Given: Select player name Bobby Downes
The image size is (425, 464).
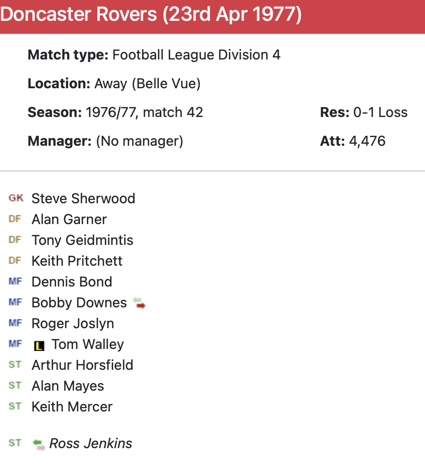Looking at the screenshot, I should [79, 302].
